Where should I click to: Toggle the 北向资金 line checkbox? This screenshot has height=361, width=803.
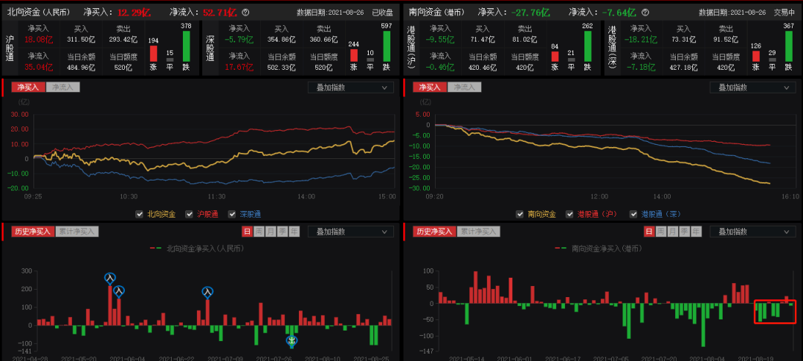(x=140, y=214)
